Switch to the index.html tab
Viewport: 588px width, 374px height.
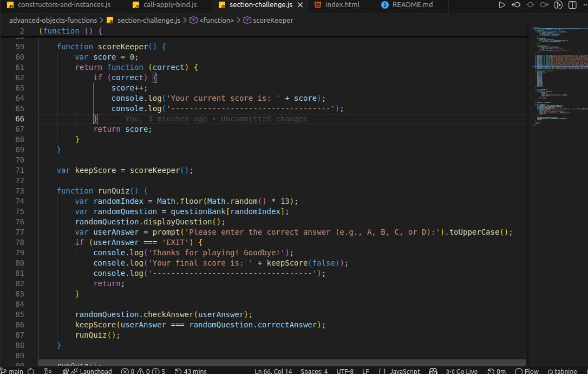click(x=342, y=7)
